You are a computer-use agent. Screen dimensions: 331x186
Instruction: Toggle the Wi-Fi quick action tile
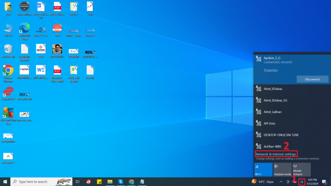[x=263, y=170]
